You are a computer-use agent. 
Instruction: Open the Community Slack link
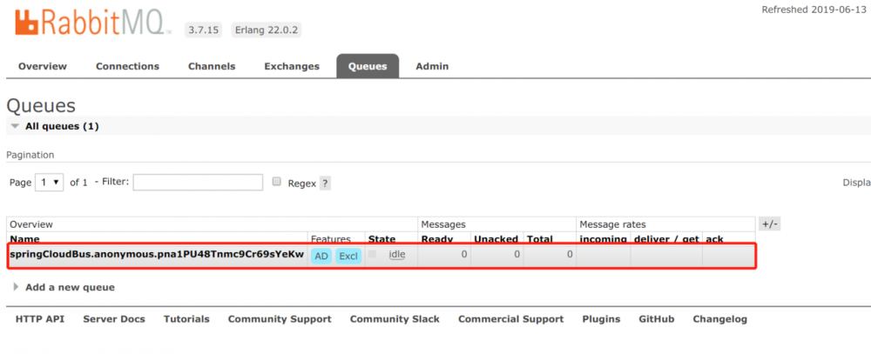[x=395, y=319]
